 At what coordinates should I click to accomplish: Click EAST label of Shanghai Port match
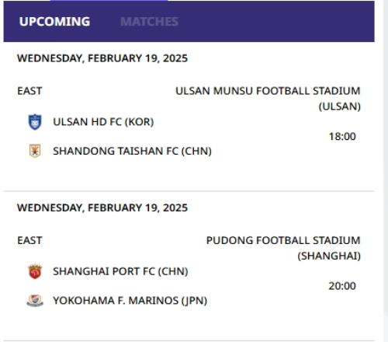click(29, 240)
